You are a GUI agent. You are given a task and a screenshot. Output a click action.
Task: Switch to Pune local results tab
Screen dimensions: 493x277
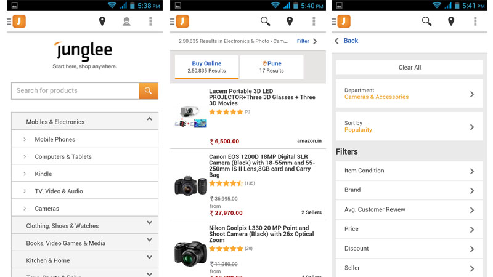tap(272, 67)
